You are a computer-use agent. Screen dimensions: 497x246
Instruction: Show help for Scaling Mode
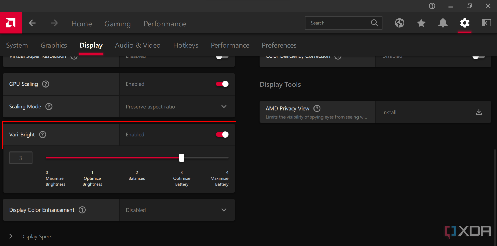[x=49, y=106]
